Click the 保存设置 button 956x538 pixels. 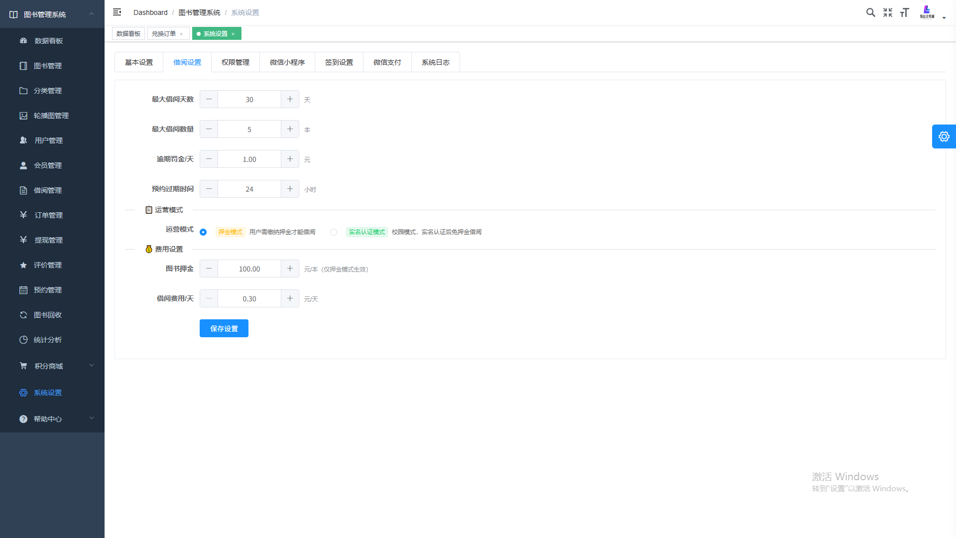pos(224,328)
